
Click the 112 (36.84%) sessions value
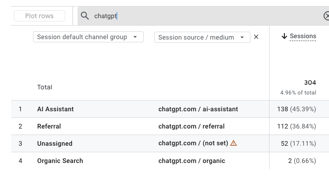296,126
